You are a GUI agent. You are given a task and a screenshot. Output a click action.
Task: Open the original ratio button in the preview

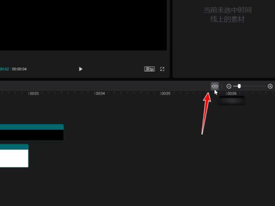pos(150,69)
